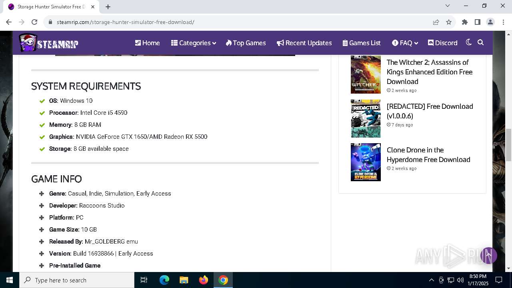Click the forward navigation arrow
The image size is (512, 288).
coord(22,22)
